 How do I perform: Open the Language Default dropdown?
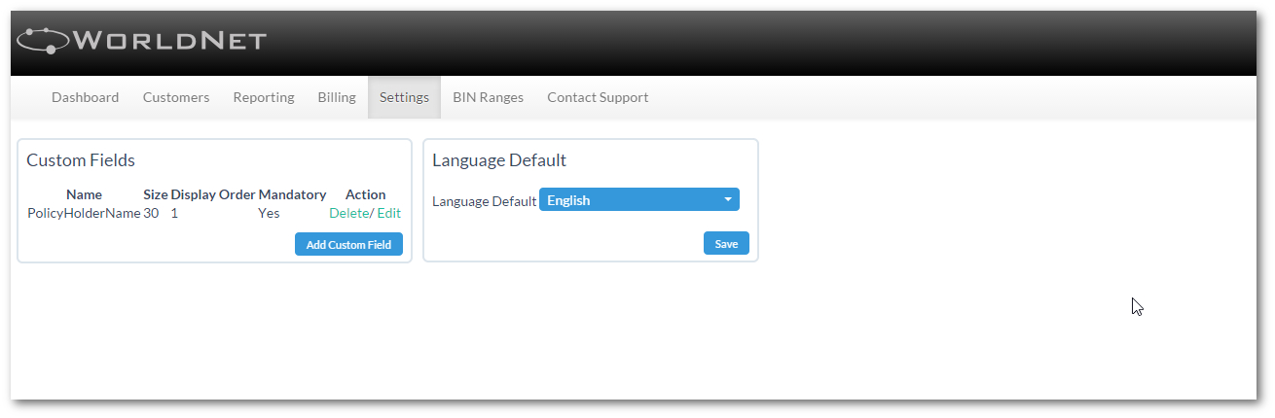click(639, 200)
